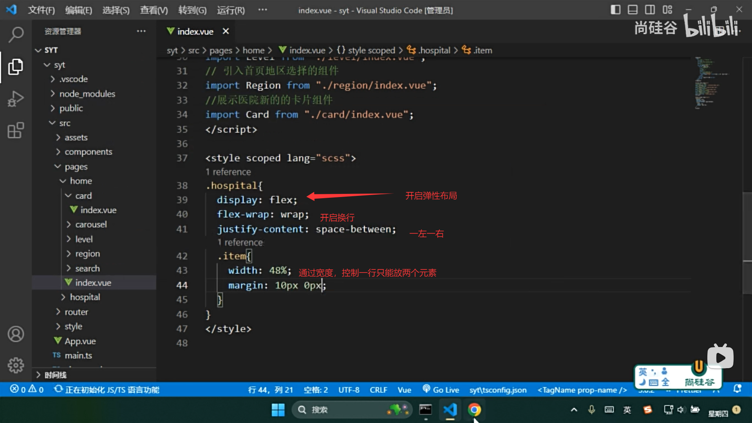Click the errors and warnings indicator

[x=27, y=389]
